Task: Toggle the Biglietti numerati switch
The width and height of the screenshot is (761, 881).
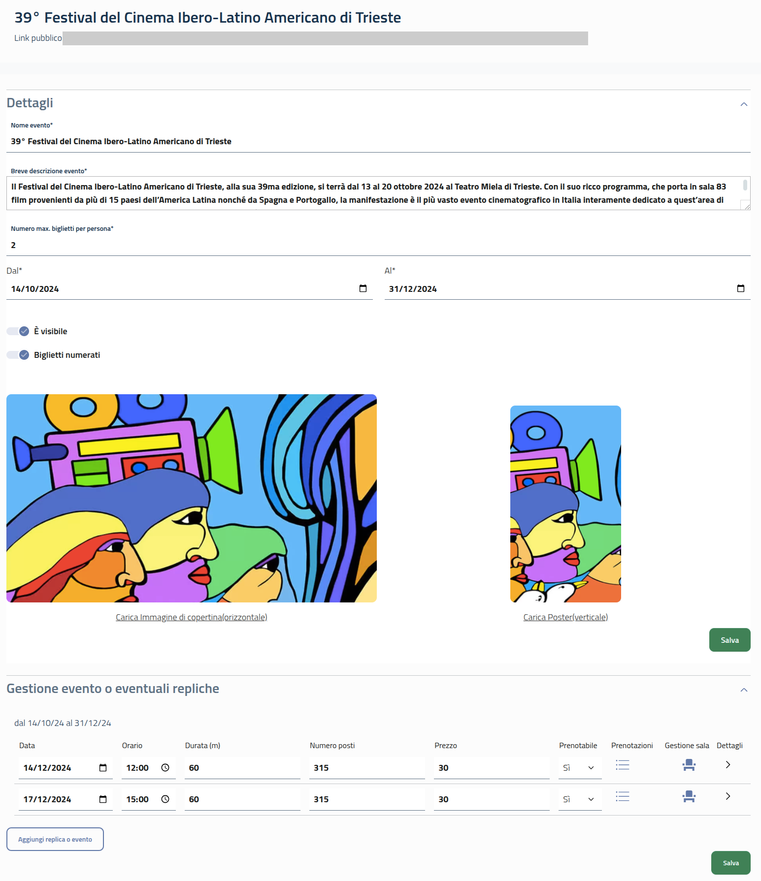Action: click(18, 355)
